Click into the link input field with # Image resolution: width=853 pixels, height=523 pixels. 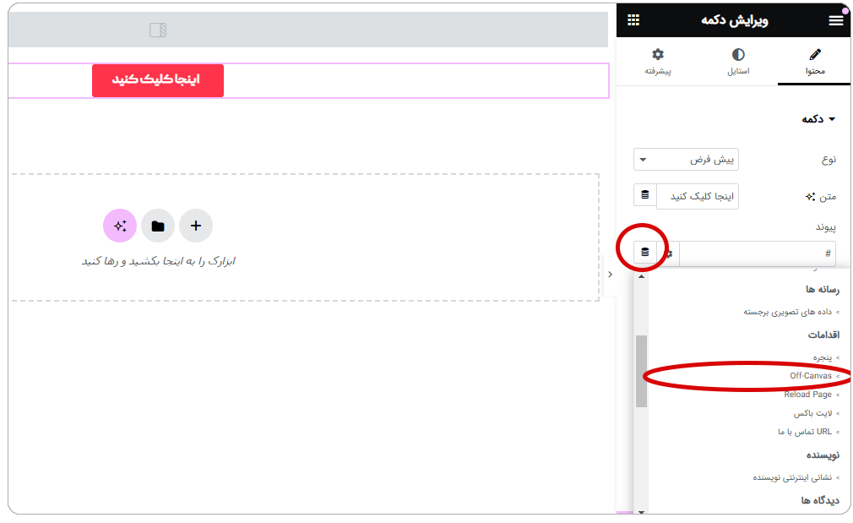[x=756, y=253]
